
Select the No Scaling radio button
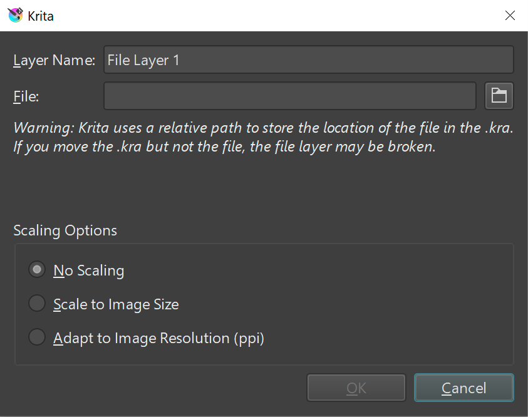point(36,269)
